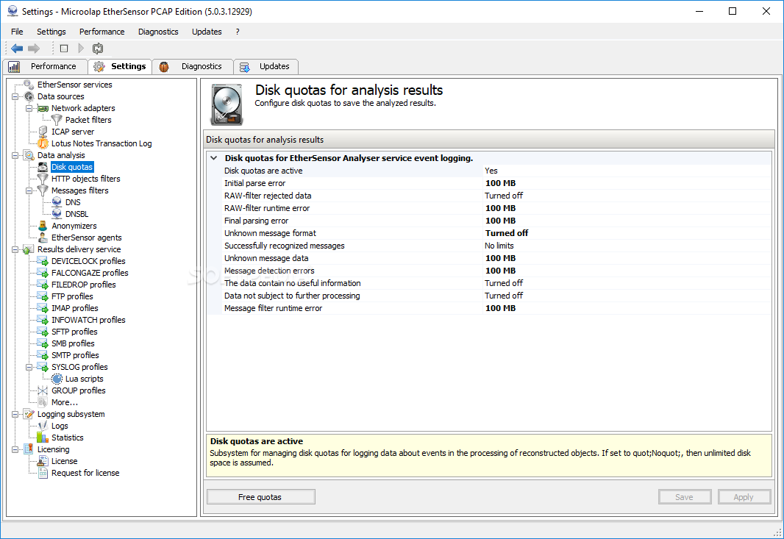Collapse the Disk quotas property group chevron
The width and height of the screenshot is (784, 539).
pyautogui.click(x=214, y=158)
